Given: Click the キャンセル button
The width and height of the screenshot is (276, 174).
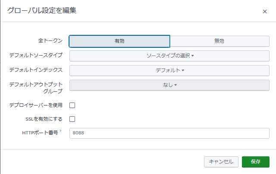Looking at the screenshot, I should 221,162.
